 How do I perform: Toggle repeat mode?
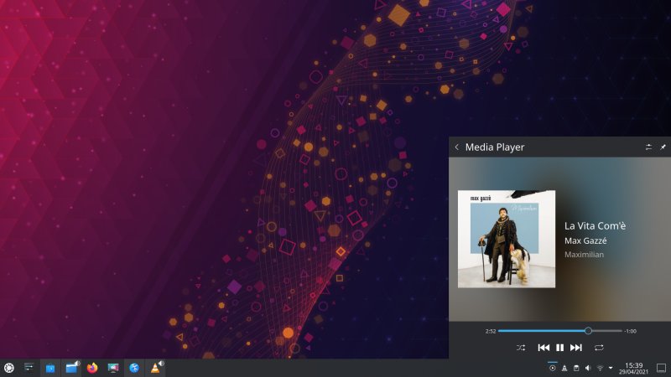[x=599, y=348]
